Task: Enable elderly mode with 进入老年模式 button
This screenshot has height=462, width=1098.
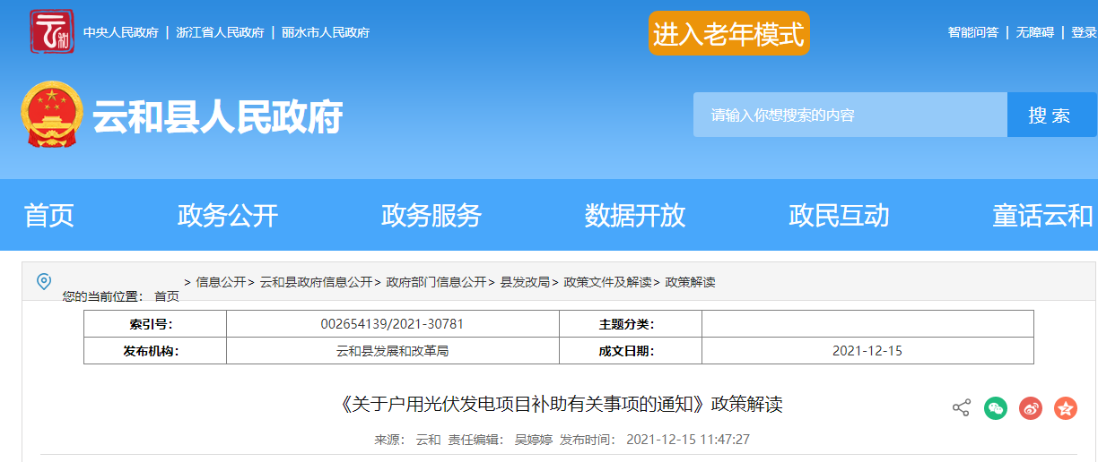Action: coord(728,33)
